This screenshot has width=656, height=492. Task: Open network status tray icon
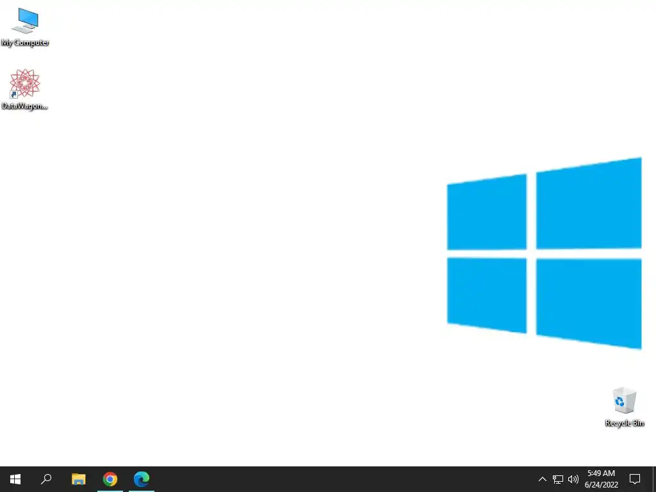coord(558,479)
